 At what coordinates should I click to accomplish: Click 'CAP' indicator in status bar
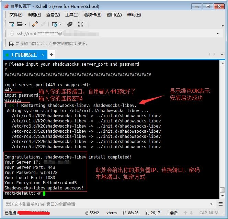point(203,213)
